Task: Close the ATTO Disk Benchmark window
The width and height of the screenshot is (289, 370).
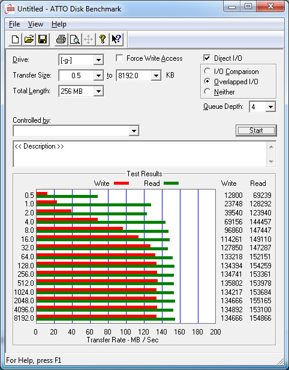Action: click(x=270, y=7)
